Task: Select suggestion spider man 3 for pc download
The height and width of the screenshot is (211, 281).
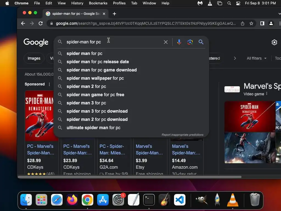Action: pos(131,111)
